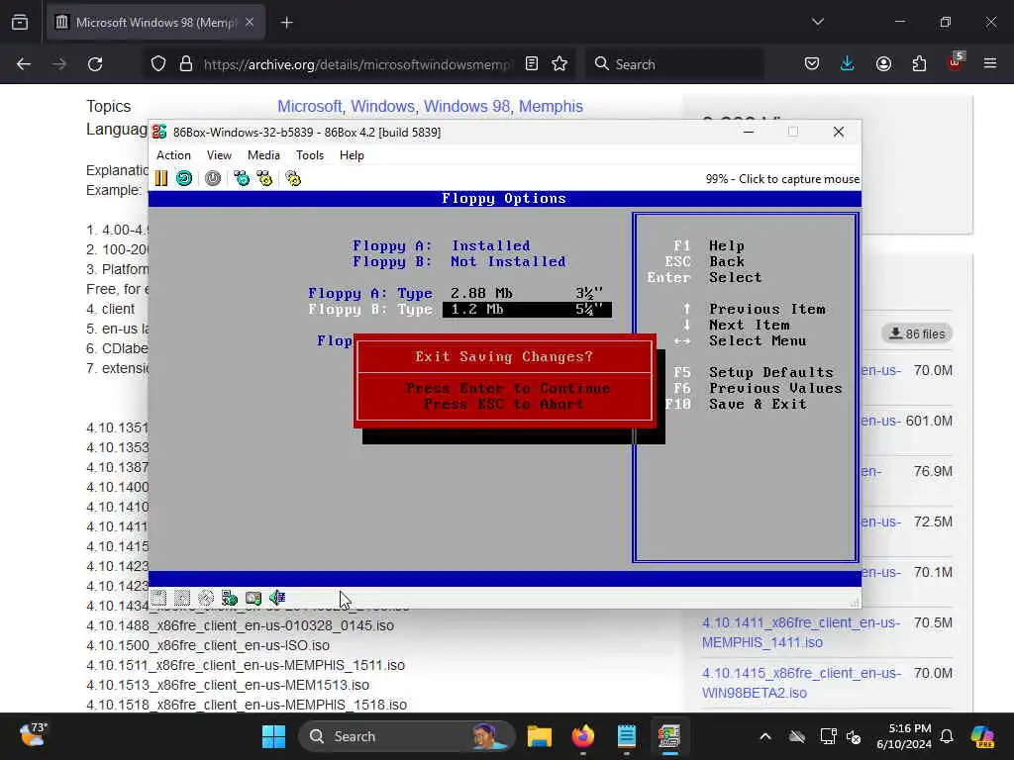
Task: Open the Windows topic link
Action: [x=383, y=106]
